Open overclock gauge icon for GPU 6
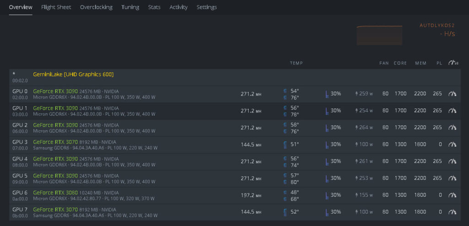 (x=452, y=195)
